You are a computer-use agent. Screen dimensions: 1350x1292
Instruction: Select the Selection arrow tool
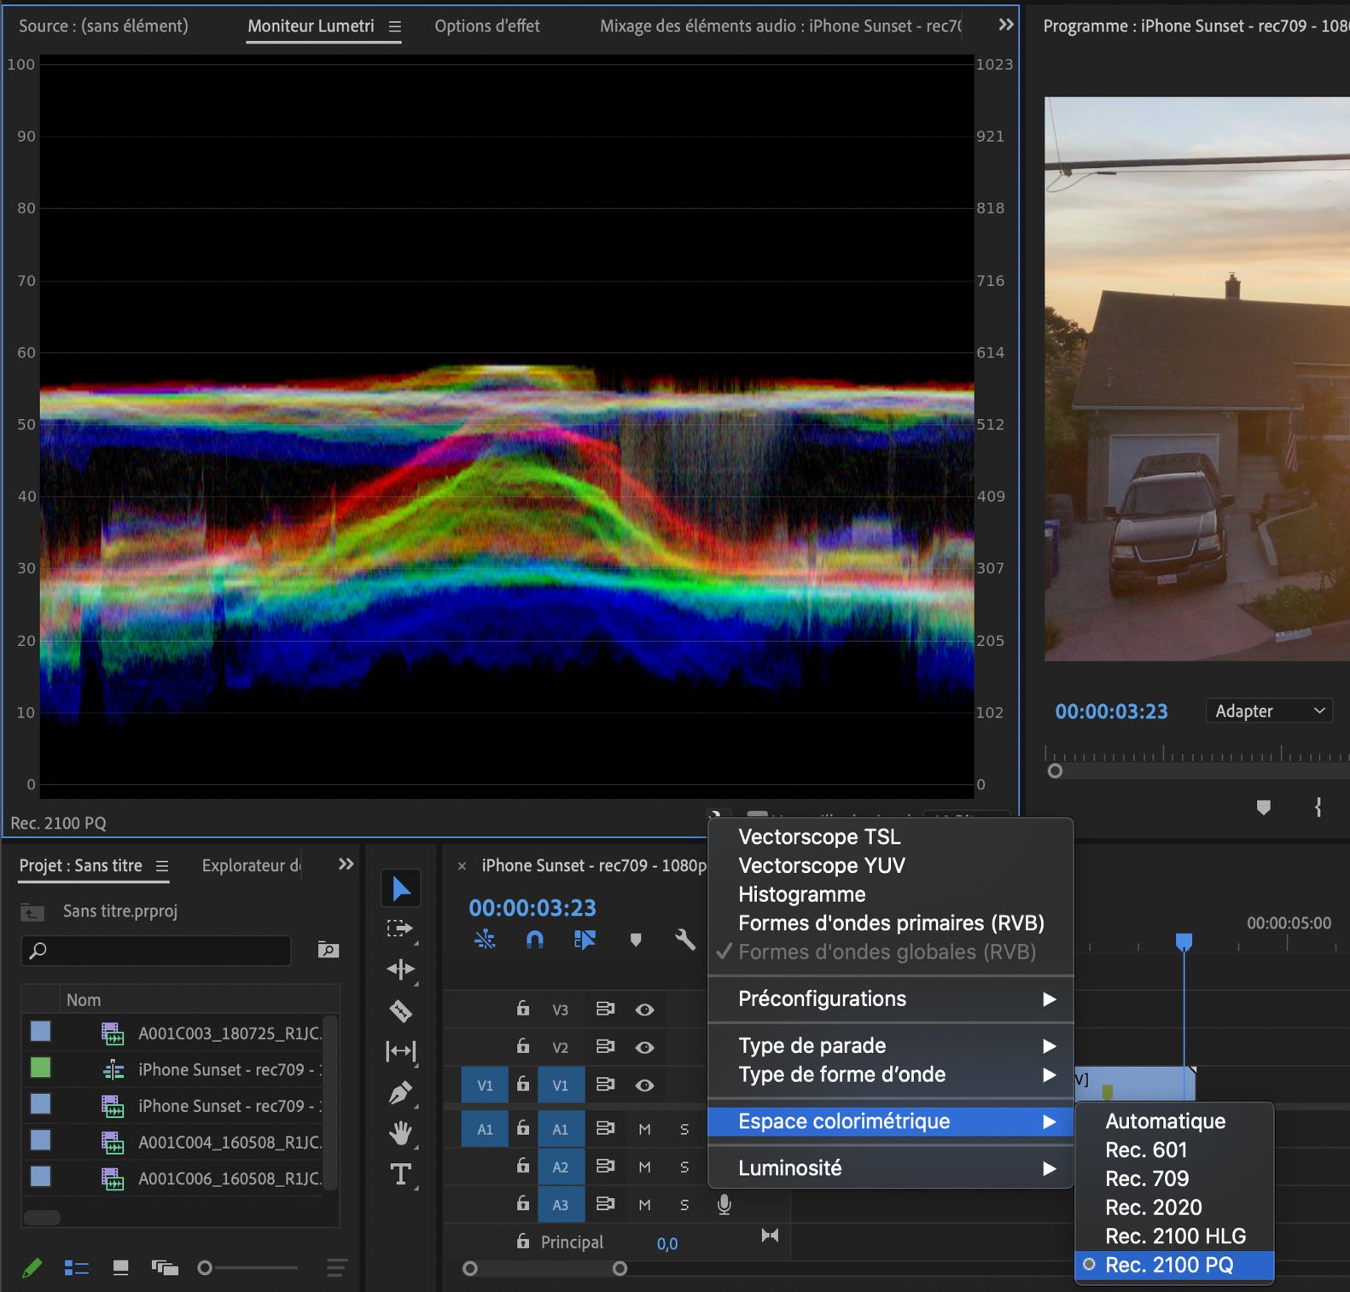coord(400,888)
